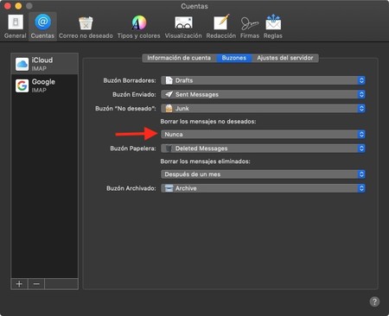Viewport: 389px width, 316px height.
Task: Open the Después de un mes dropdown
Action: pyautogui.click(x=263, y=174)
